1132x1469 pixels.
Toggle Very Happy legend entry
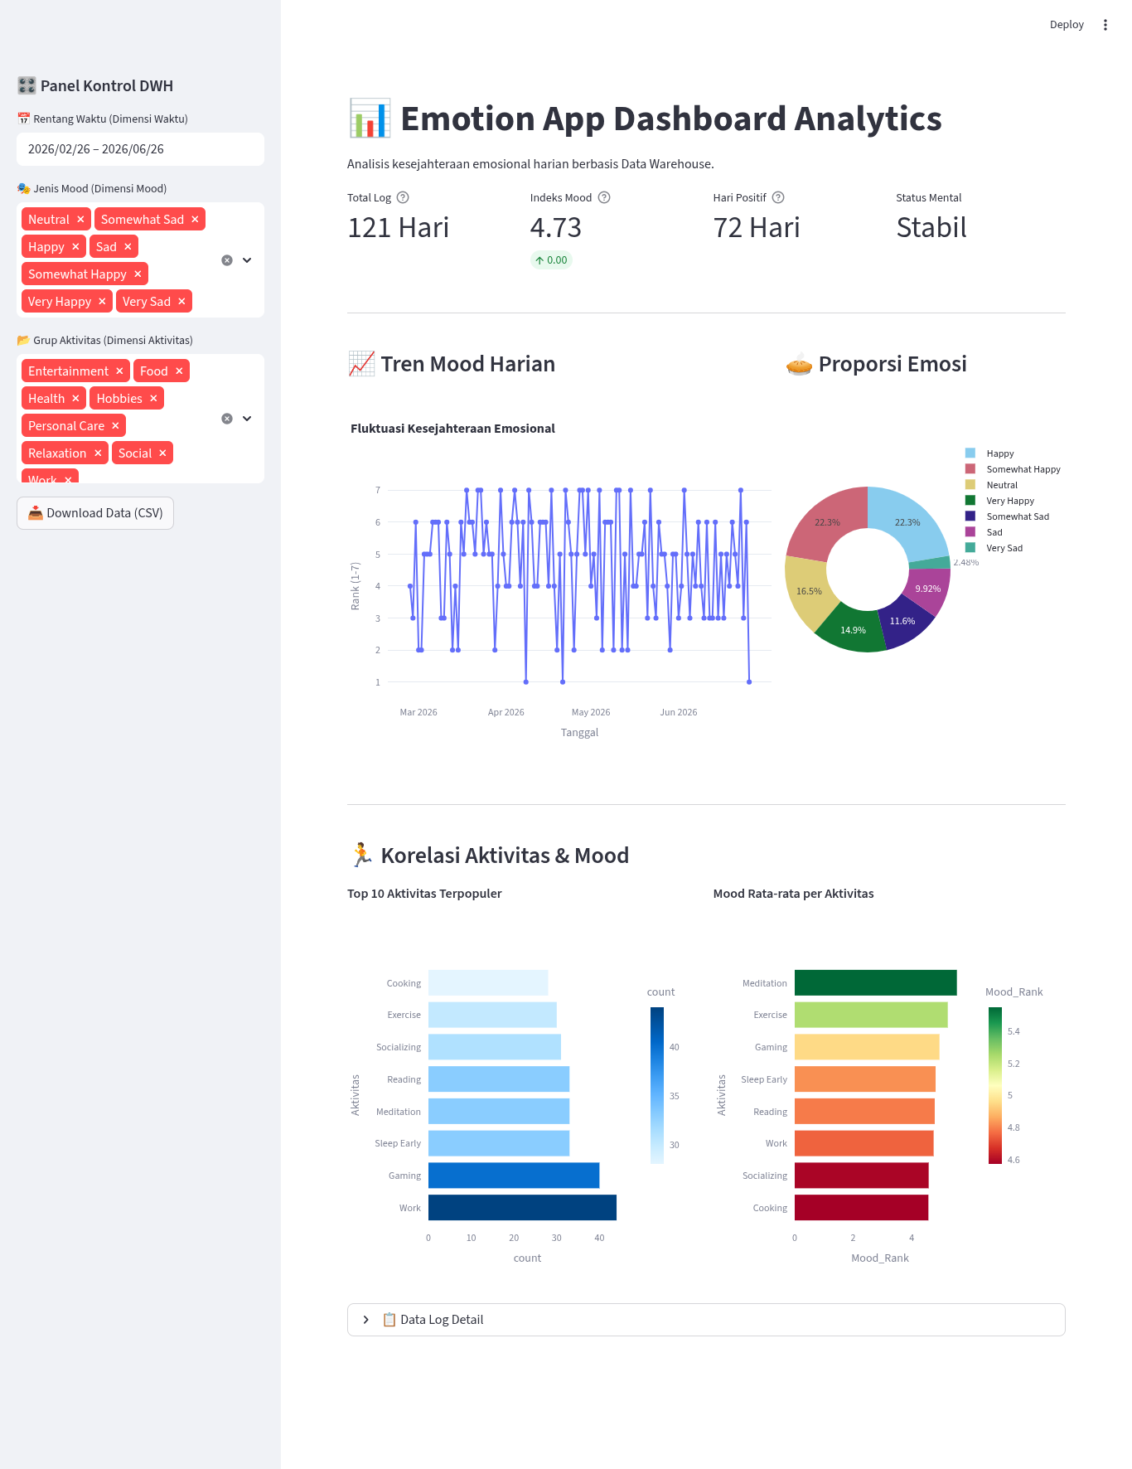click(x=1000, y=501)
